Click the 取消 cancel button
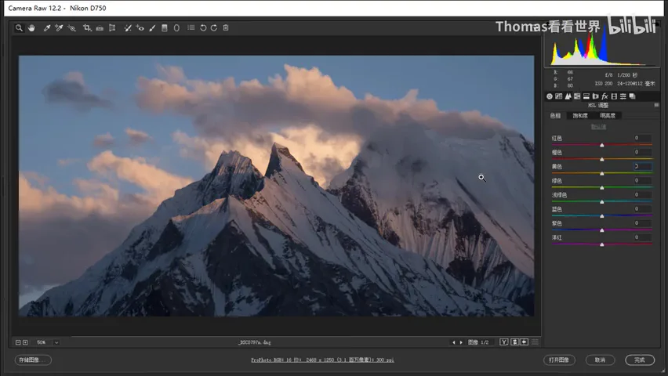 coord(600,360)
